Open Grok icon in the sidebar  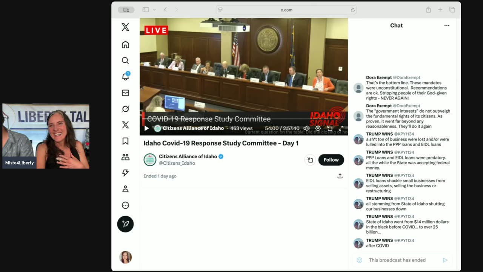pyautogui.click(x=125, y=109)
